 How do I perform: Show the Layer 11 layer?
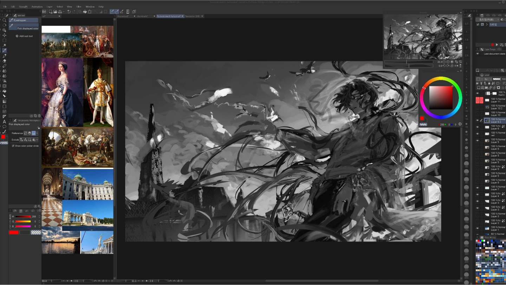pos(478,100)
